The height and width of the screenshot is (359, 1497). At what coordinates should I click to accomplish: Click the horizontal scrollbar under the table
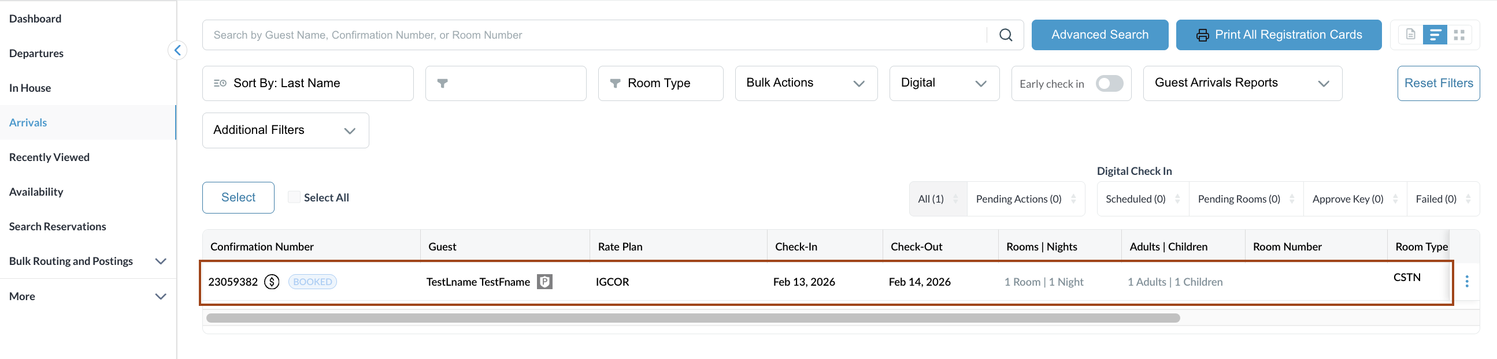[692, 318]
